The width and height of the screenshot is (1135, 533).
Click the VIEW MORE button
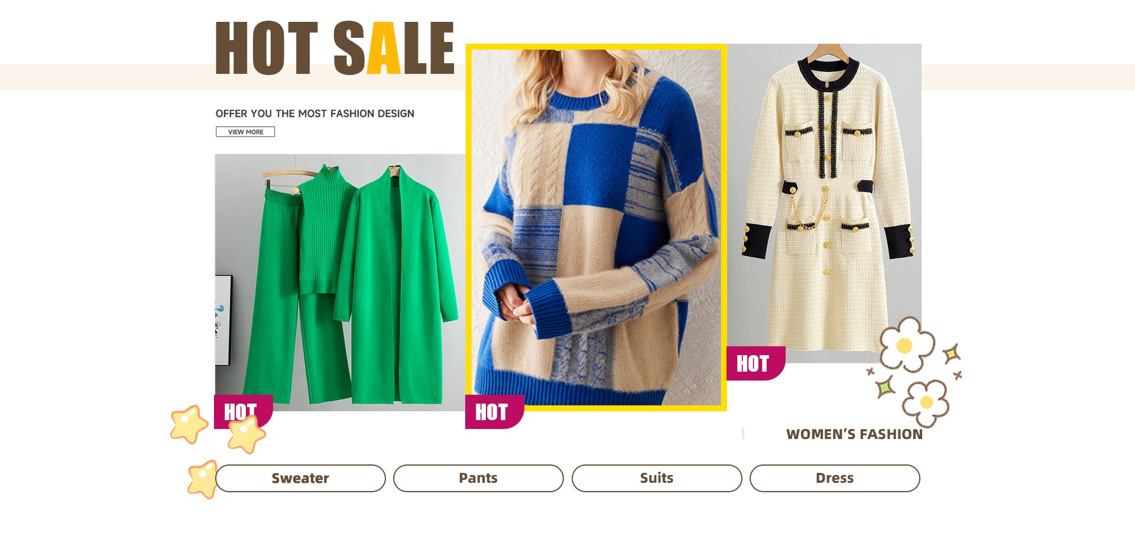pos(245,132)
